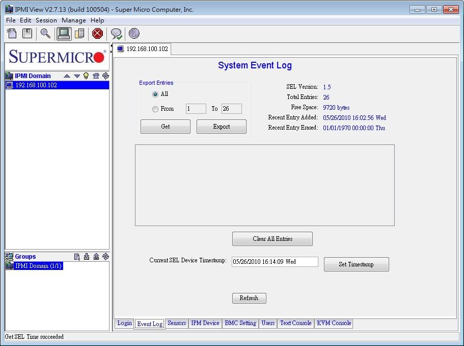Image resolution: width=464 pixels, height=346 pixels.
Task: Switch to the KVM Console tab
Action: (x=334, y=323)
